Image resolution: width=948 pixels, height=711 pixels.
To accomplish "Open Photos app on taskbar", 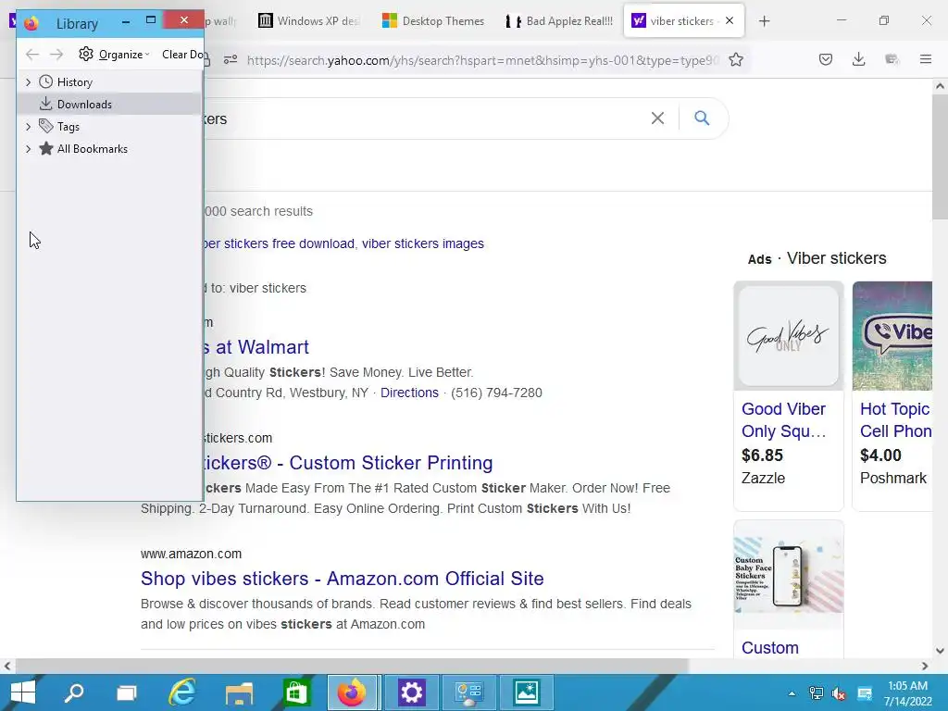I will (x=526, y=692).
